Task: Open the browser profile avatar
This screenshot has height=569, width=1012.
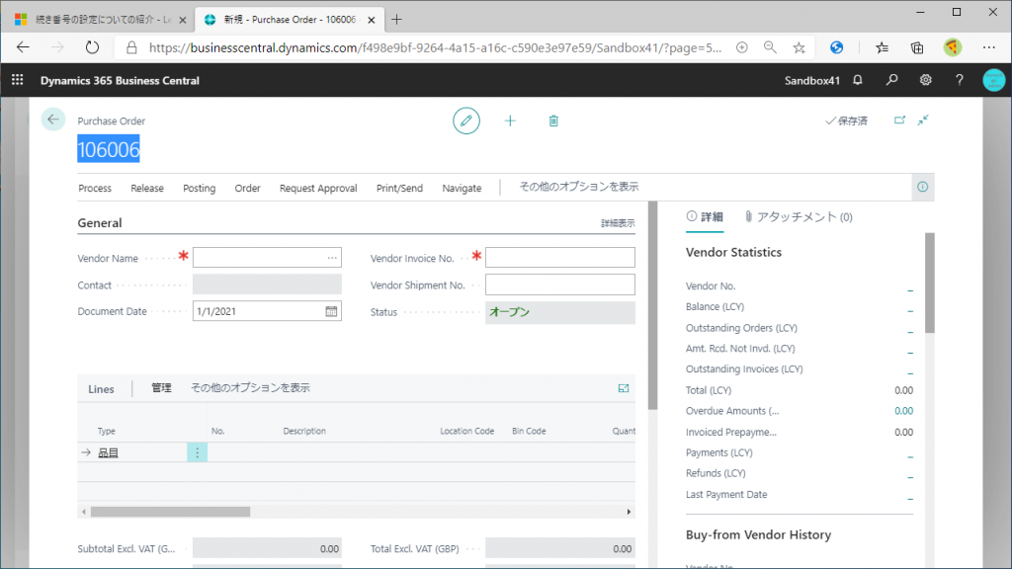Action: tap(952, 47)
